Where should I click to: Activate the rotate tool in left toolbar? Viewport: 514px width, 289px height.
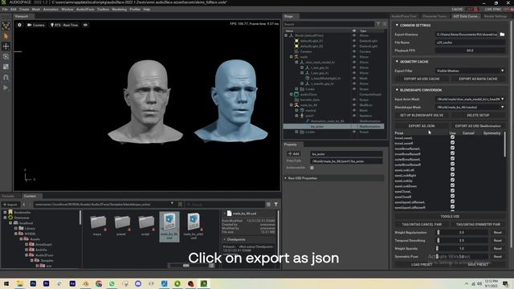coord(6,57)
